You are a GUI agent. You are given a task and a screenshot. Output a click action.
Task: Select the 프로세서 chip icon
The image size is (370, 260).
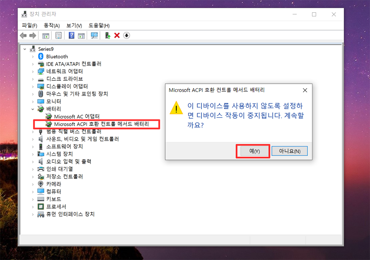coord(41,207)
